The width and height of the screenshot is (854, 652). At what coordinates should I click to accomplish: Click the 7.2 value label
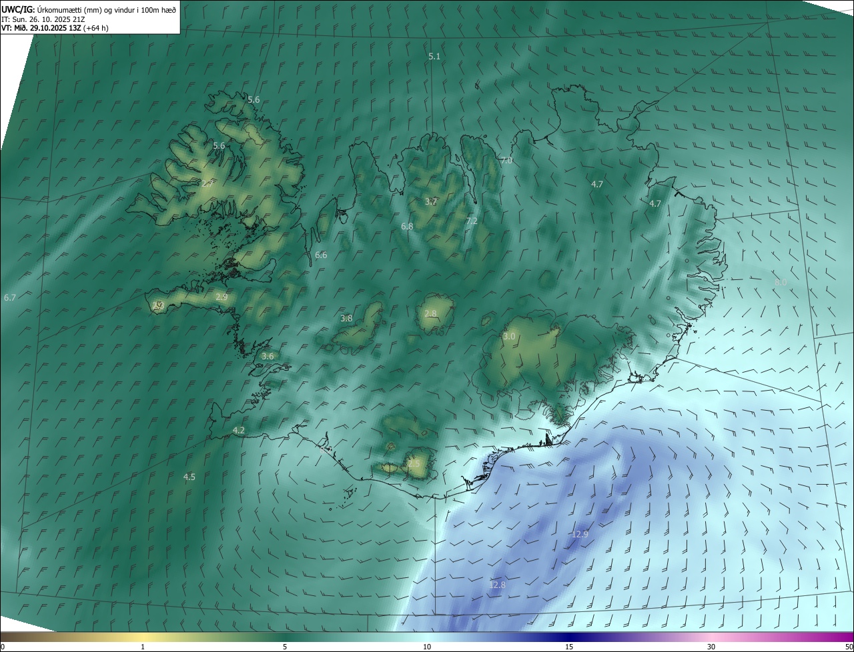click(472, 221)
